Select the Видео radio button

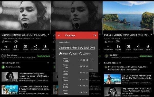tap(60, 54)
